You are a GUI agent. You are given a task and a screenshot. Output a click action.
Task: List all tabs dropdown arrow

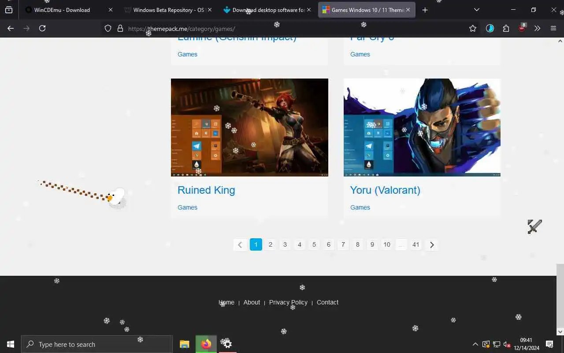click(x=477, y=10)
